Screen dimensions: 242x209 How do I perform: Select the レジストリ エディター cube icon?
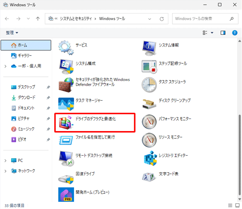click(150, 158)
